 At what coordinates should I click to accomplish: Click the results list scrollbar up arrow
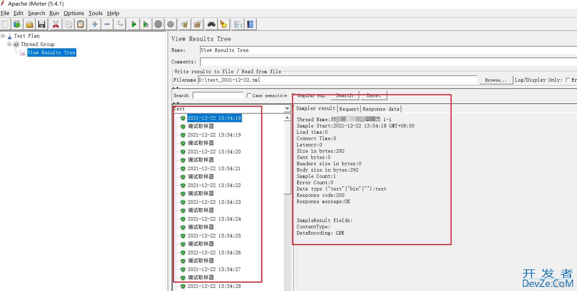(287, 118)
